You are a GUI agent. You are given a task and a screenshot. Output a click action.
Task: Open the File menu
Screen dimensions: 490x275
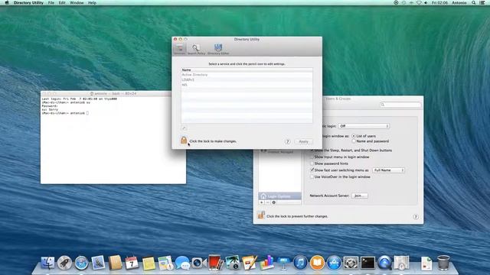coord(51,3)
